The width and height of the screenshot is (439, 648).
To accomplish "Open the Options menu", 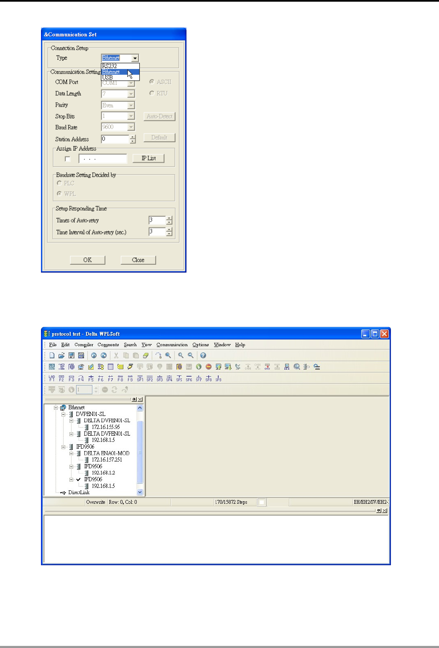I will point(201,345).
